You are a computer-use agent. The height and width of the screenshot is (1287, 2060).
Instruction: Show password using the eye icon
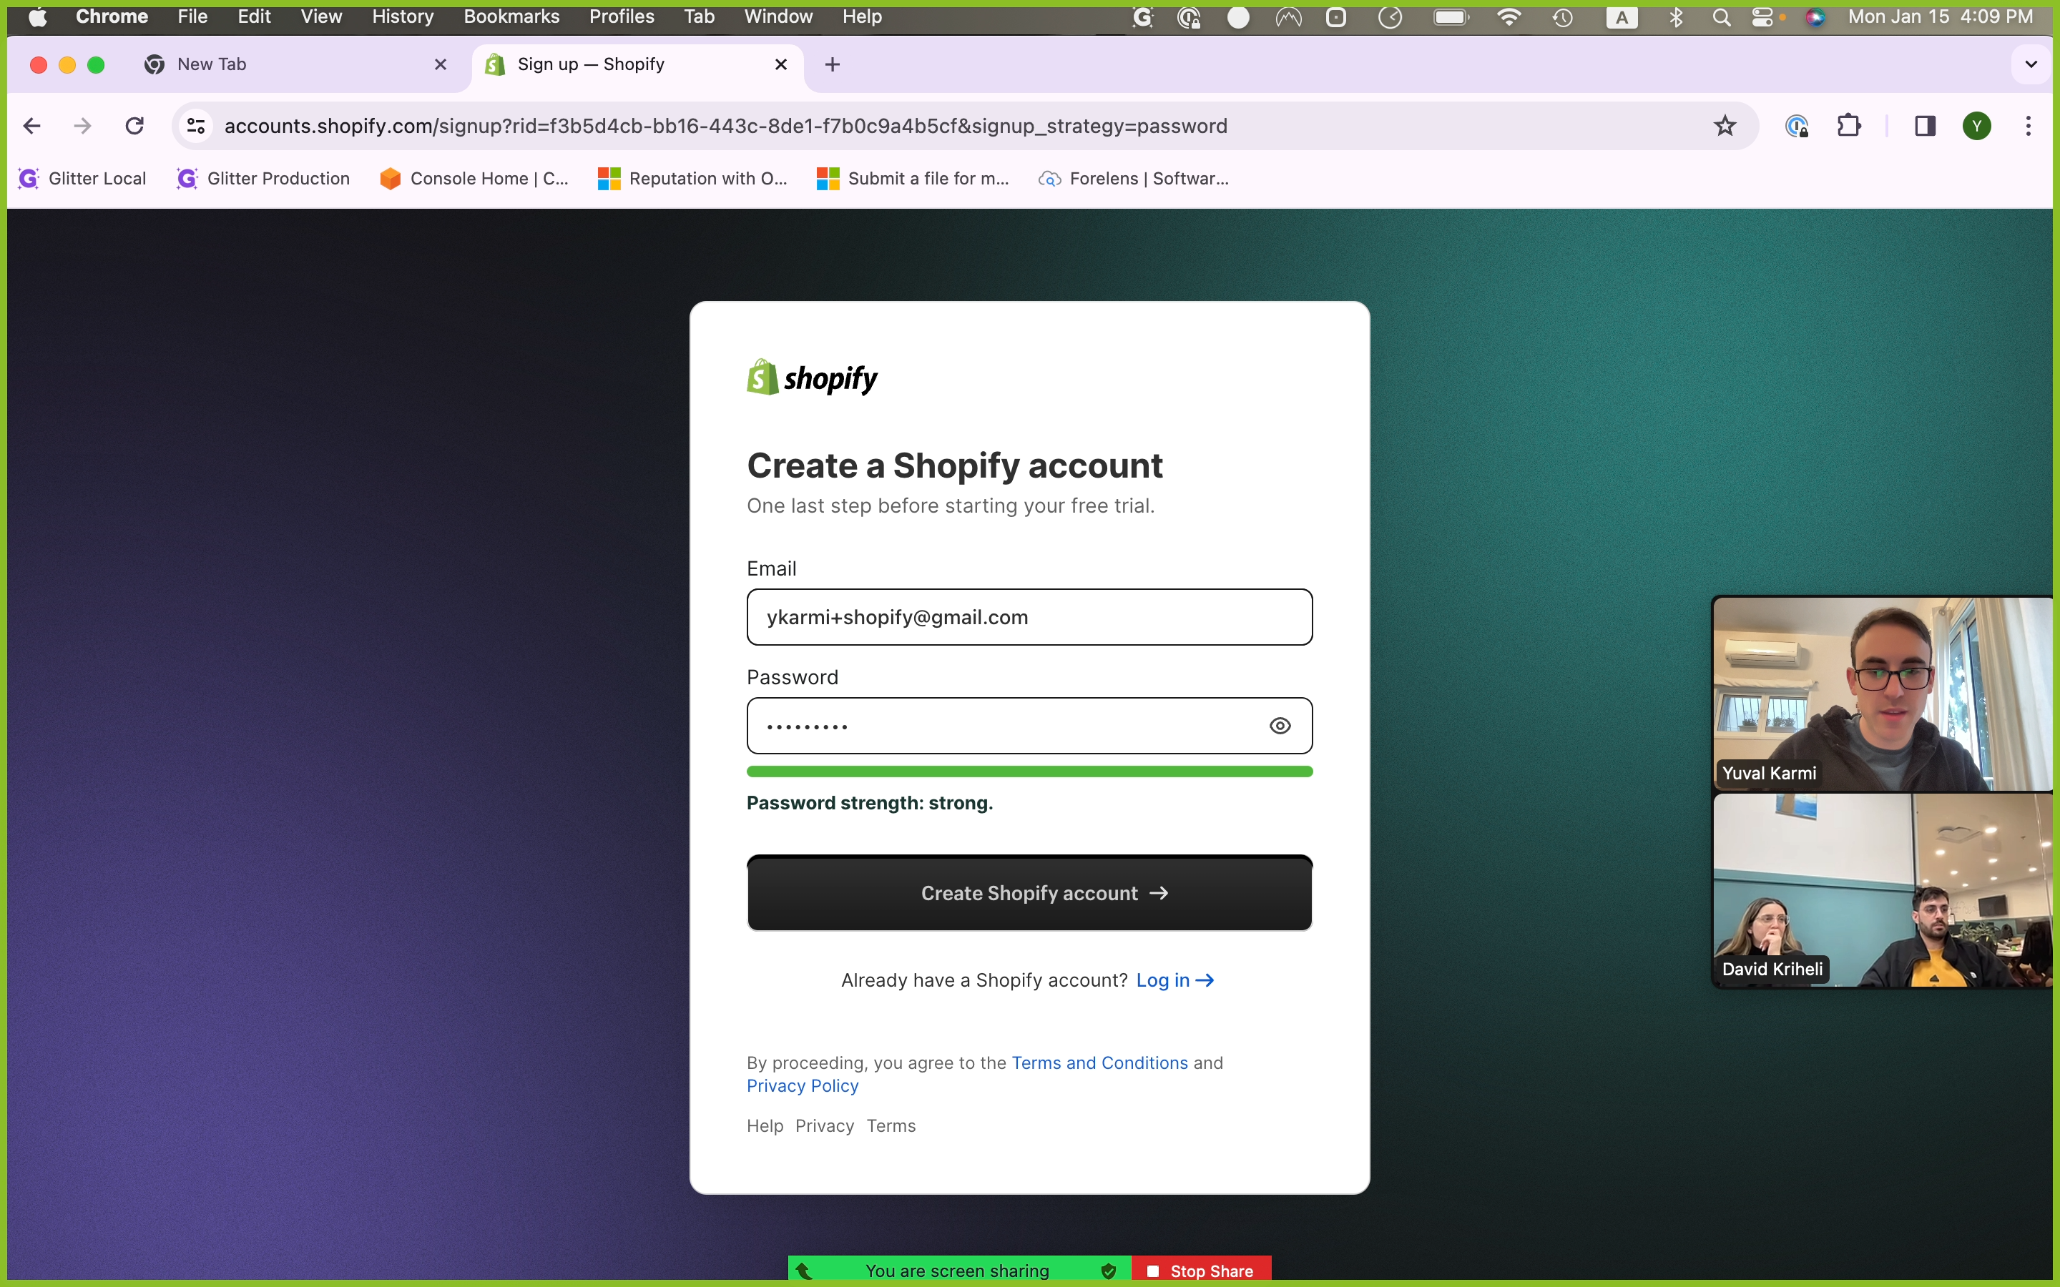[1280, 725]
